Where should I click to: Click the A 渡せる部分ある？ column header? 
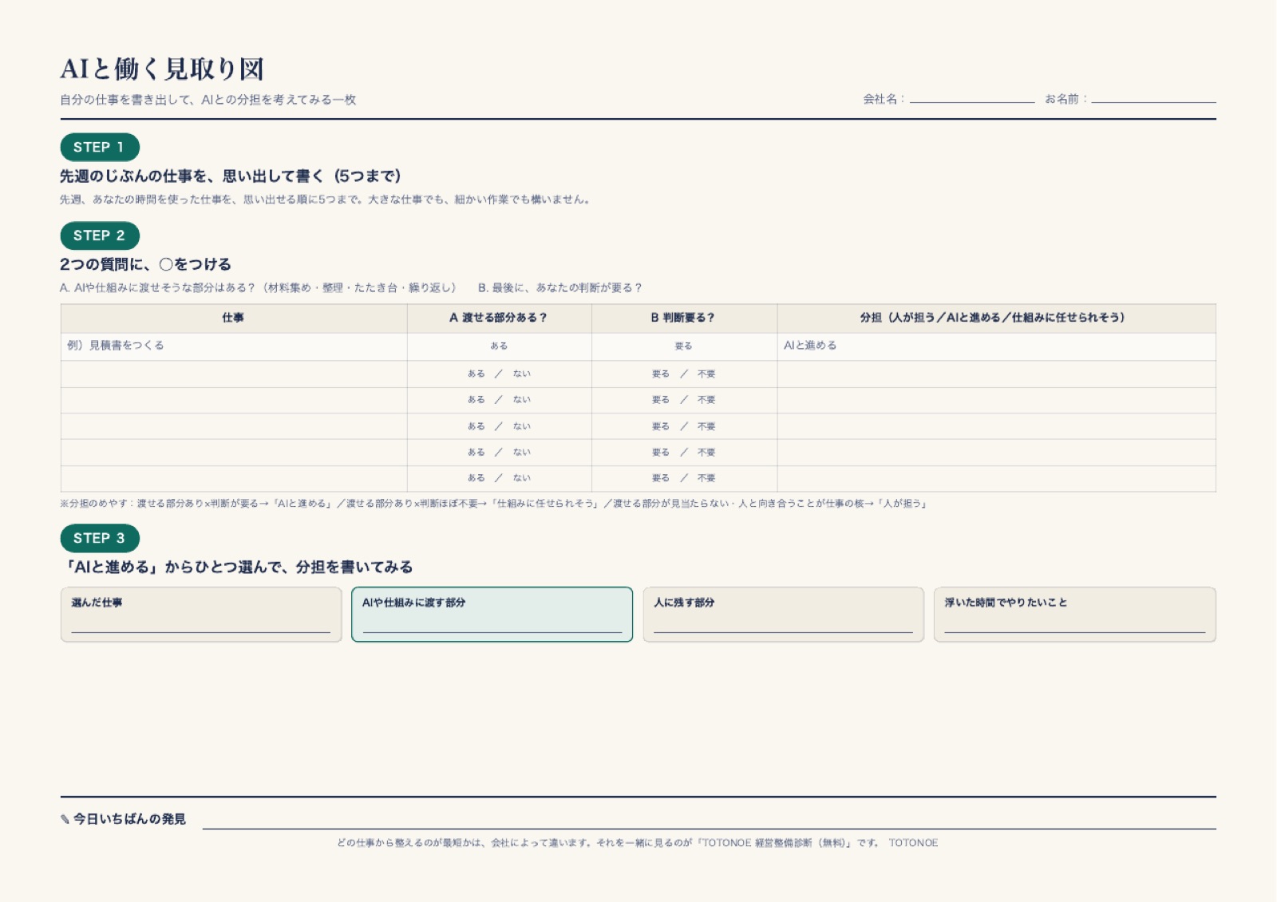(x=499, y=318)
